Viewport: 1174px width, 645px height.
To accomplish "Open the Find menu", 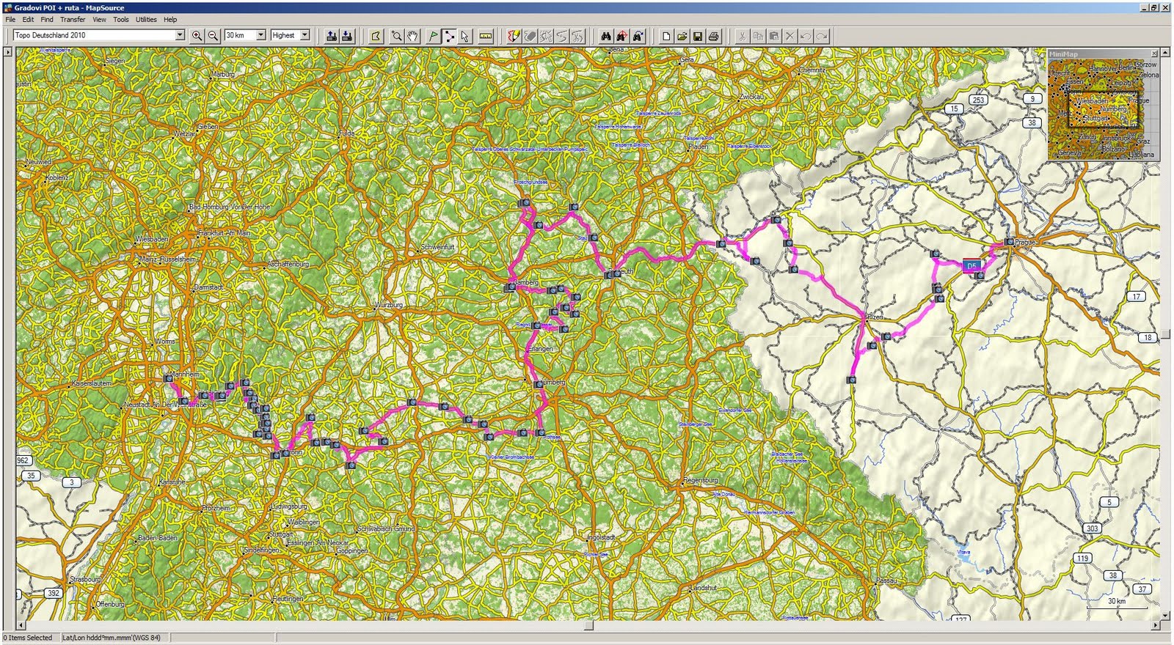I will pyautogui.click(x=47, y=20).
